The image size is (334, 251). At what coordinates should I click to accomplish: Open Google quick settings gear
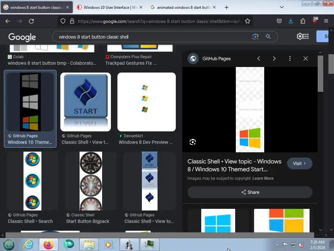(300, 36)
